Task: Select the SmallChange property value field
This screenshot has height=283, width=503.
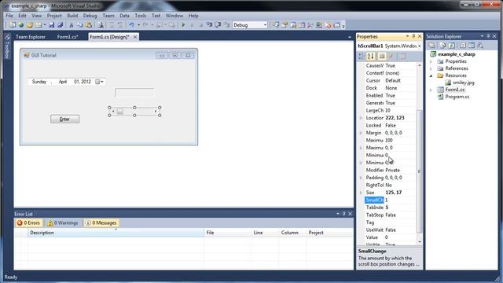Action: click(x=401, y=200)
